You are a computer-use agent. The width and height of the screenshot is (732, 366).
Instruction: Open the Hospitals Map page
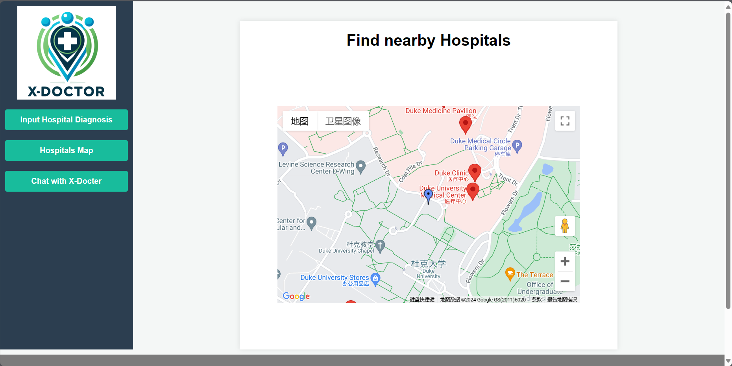[67, 150]
